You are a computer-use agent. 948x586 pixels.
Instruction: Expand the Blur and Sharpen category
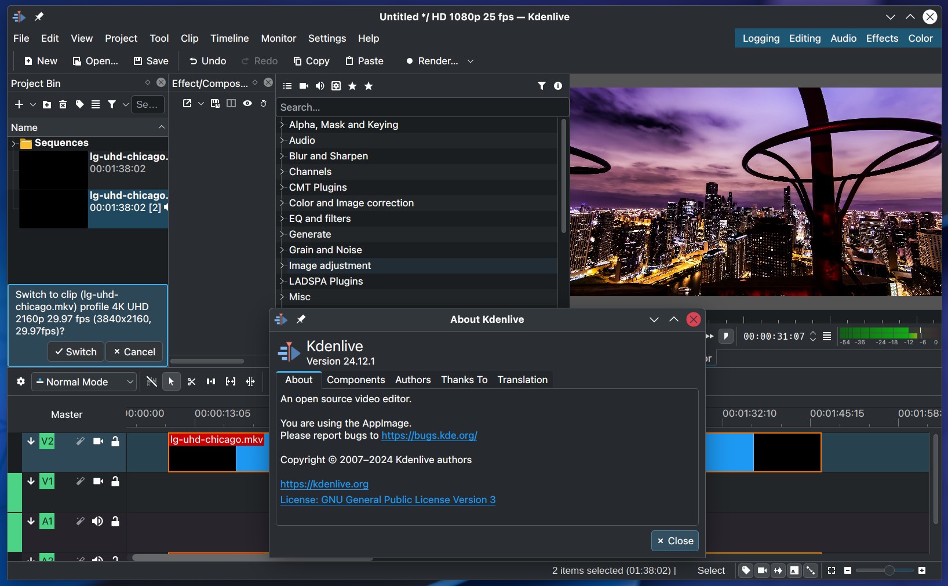point(282,156)
